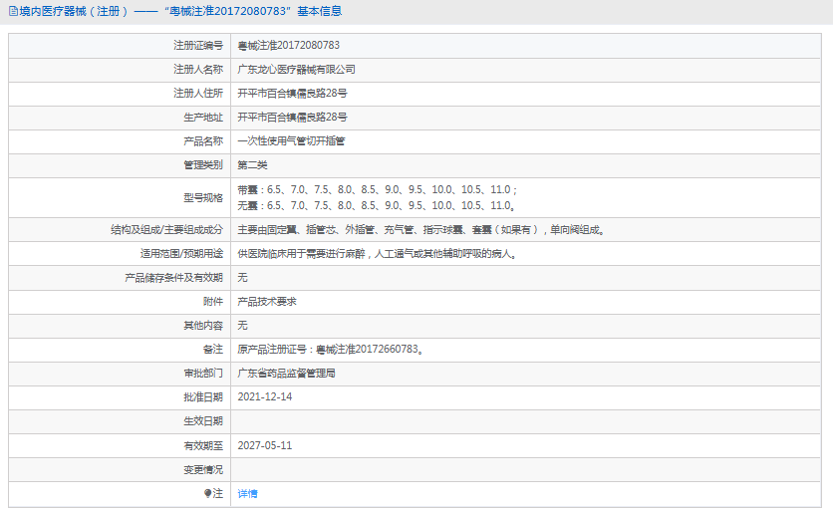Click expiry date 2027-05-11
Screen dimensions: 833x510
(x=265, y=445)
